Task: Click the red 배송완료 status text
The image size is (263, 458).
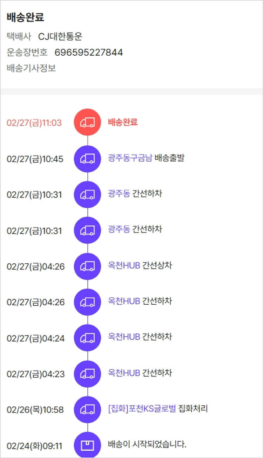Action: click(x=123, y=122)
